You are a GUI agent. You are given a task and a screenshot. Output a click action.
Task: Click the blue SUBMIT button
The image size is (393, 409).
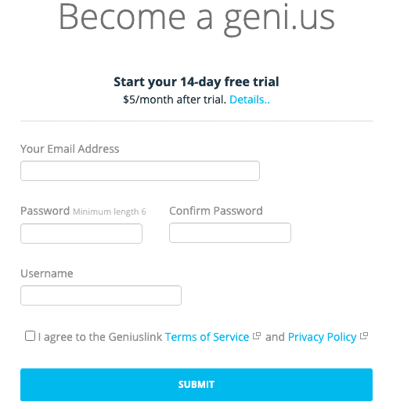point(196,385)
